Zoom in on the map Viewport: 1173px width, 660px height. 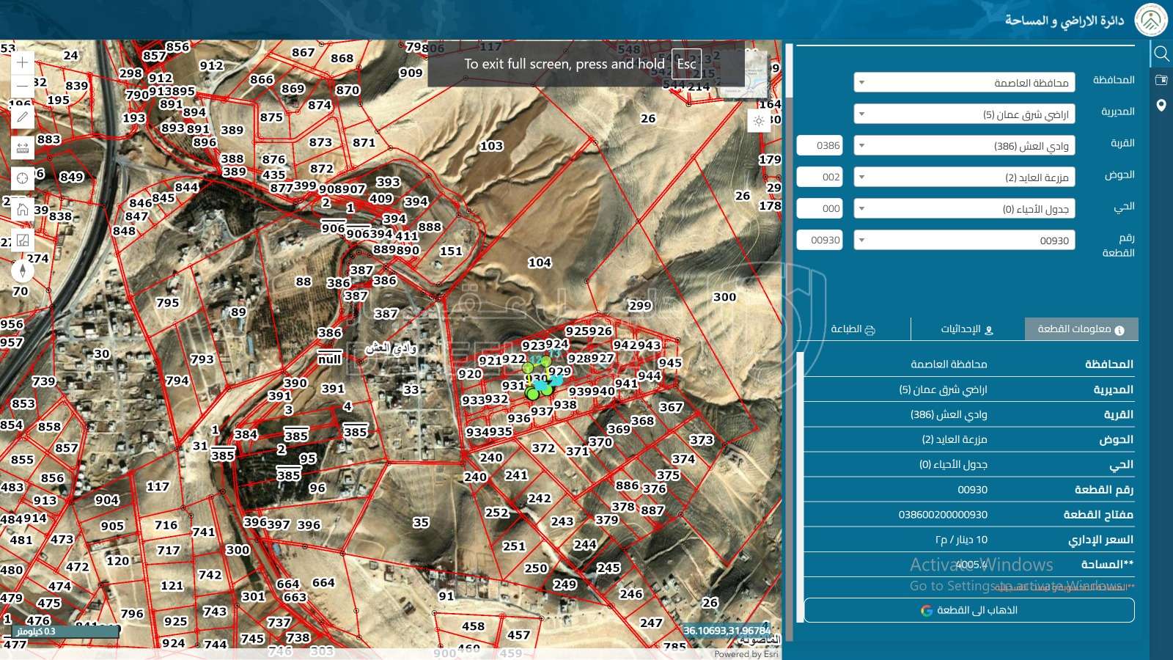pos(23,62)
